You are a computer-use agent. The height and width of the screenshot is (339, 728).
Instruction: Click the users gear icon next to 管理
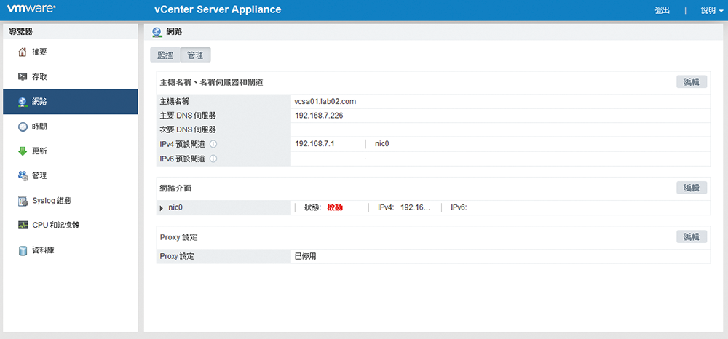tap(23, 176)
